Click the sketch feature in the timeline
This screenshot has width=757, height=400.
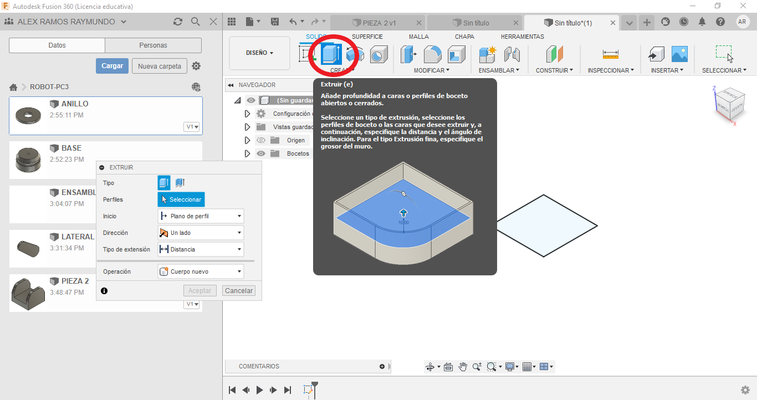tap(308, 390)
